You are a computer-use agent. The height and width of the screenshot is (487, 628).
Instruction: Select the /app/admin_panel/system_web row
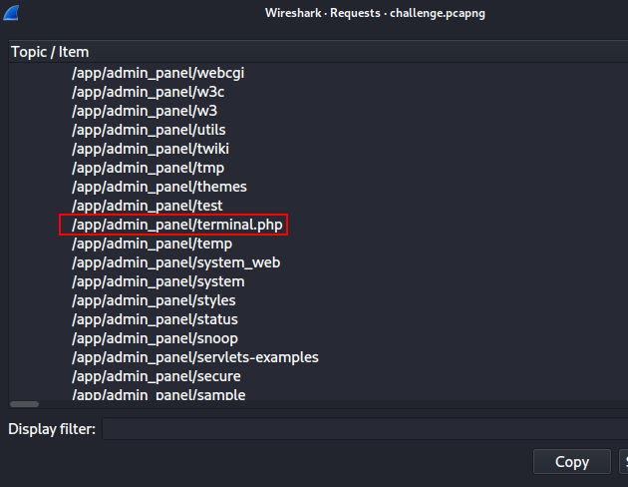click(161, 262)
